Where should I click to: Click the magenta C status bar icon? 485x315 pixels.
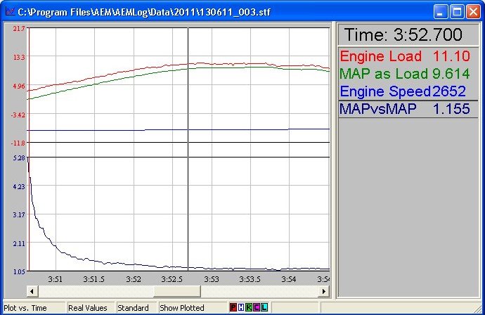[x=257, y=308]
